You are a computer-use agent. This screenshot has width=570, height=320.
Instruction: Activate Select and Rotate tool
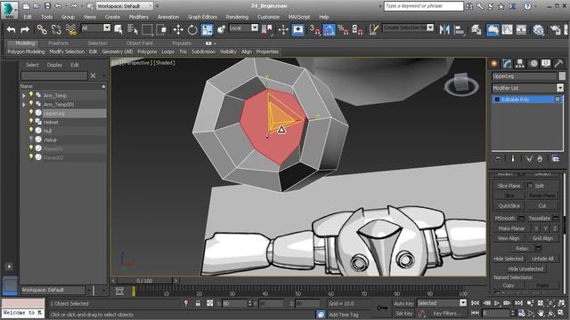click(x=192, y=29)
